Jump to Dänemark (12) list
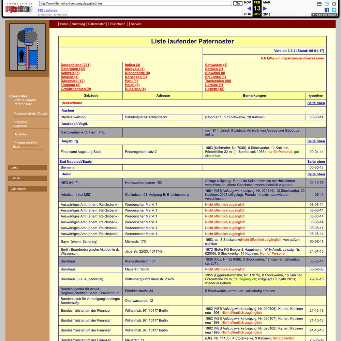The width and height of the screenshot is (341, 341). 73,81
